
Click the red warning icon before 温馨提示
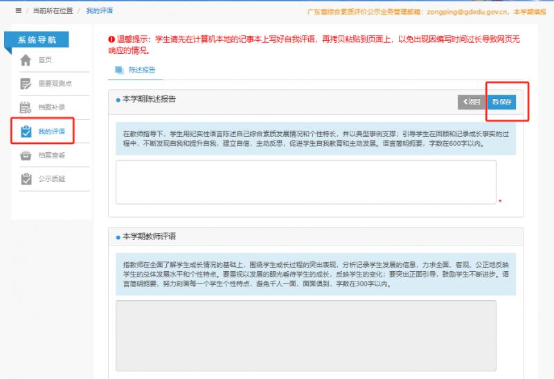pyautogui.click(x=111, y=39)
